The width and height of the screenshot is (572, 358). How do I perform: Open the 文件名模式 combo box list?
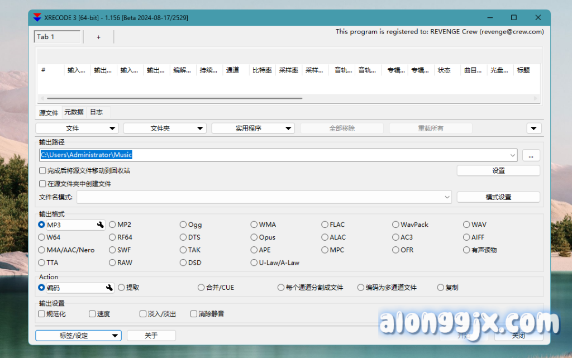coord(447,197)
